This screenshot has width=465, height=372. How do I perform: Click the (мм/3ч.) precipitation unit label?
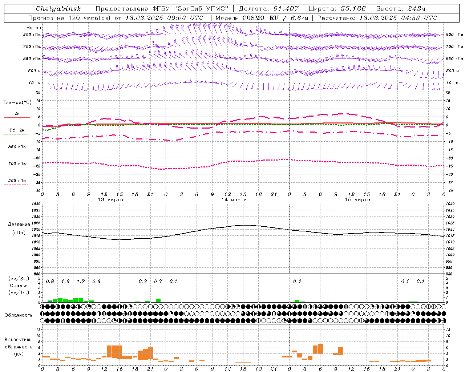(x=19, y=279)
